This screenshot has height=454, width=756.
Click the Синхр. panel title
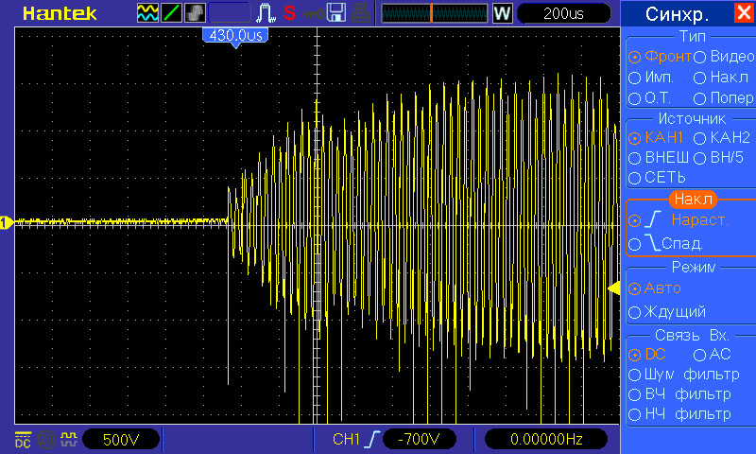(677, 14)
